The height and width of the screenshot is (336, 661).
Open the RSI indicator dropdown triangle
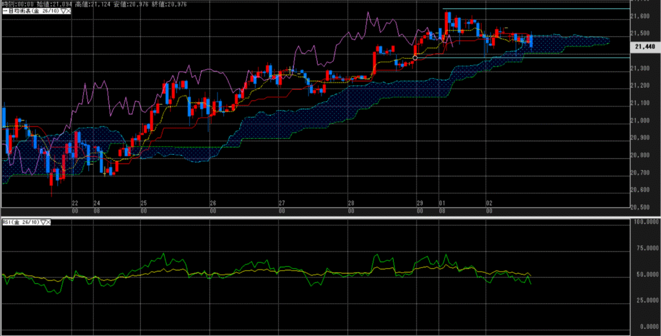tap(43, 222)
